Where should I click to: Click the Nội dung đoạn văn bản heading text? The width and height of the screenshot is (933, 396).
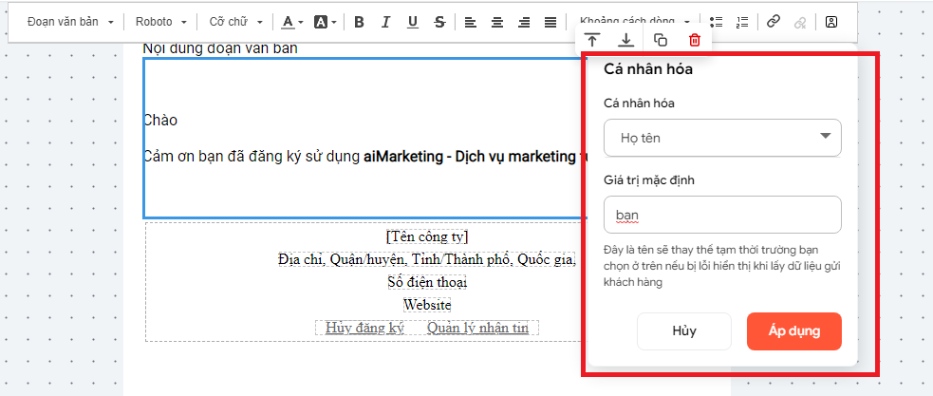219,48
